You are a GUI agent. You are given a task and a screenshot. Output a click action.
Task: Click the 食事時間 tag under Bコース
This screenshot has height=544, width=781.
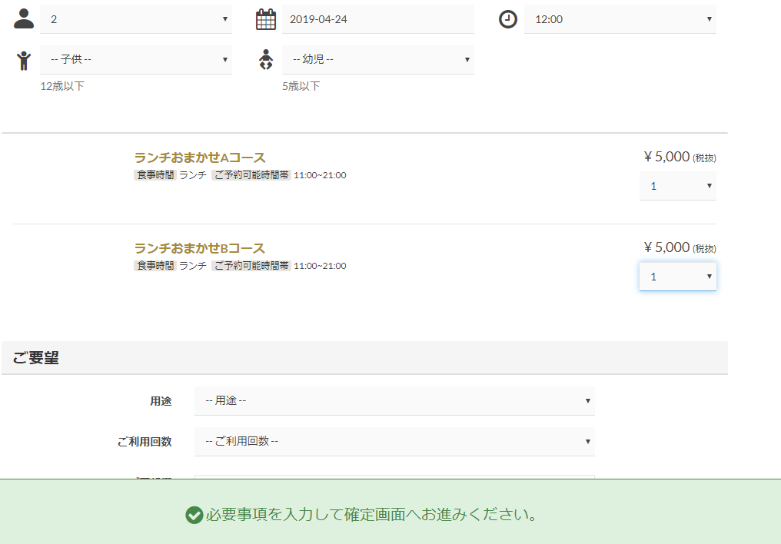pyautogui.click(x=155, y=266)
